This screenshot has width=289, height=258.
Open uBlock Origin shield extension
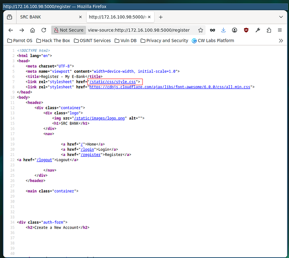(x=246, y=30)
